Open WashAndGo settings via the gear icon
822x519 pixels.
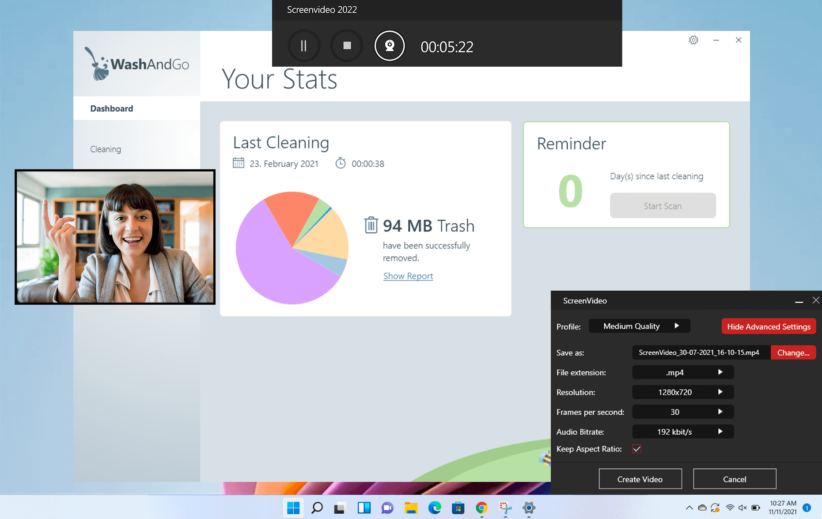coord(693,40)
